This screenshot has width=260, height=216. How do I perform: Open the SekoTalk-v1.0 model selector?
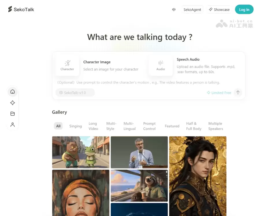(75, 93)
